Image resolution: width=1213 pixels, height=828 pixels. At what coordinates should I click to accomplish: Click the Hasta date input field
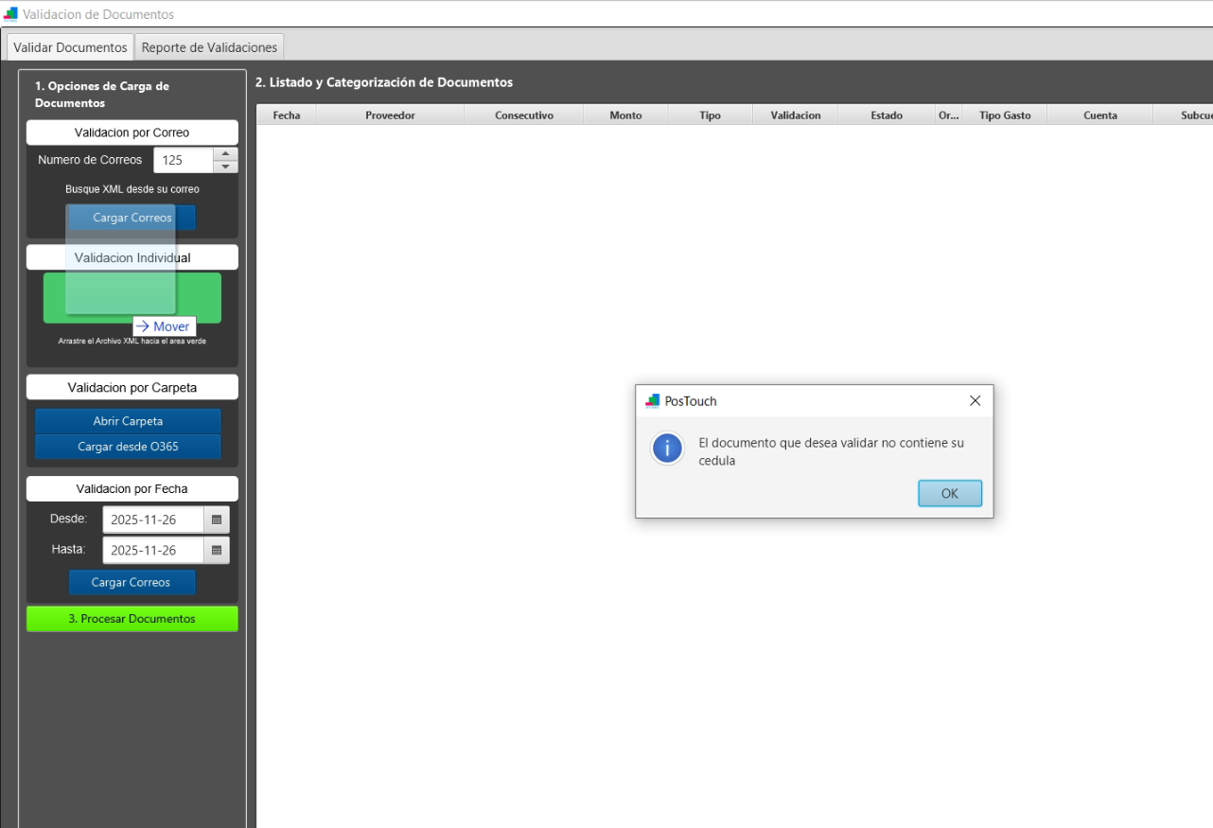pyautogui.click(x=152, y=550)
